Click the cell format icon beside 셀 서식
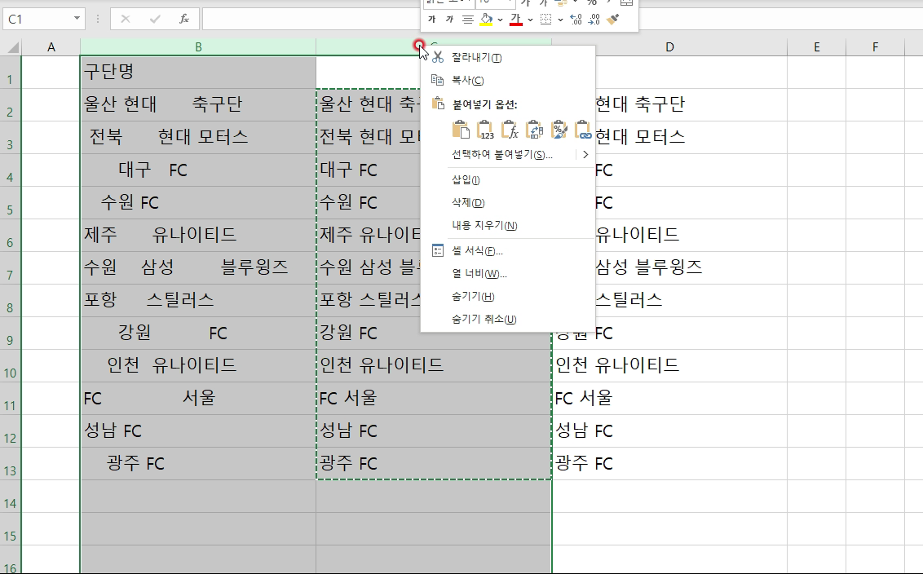The height and width of the screenshot is (574, 923). (x=437, y=251)
